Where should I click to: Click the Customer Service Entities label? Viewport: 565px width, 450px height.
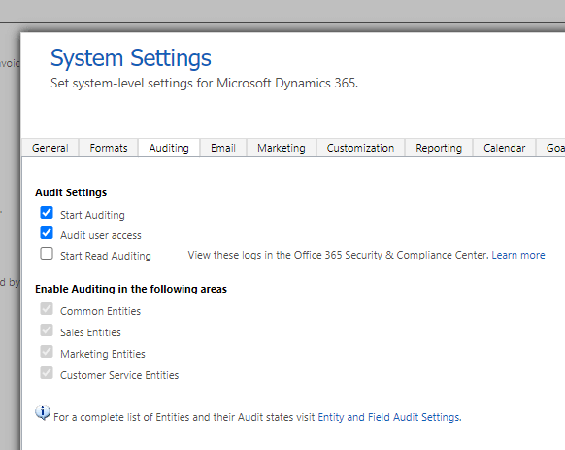coord(119,375)
